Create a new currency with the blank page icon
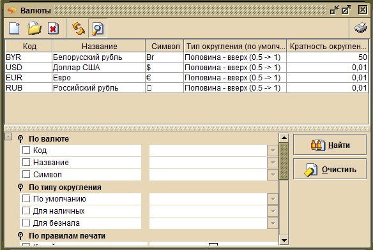This screenshot has height=250, width=373. tap(14, 29)
